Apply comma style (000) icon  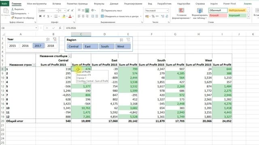pyautogui.click(x=157, y=16)
